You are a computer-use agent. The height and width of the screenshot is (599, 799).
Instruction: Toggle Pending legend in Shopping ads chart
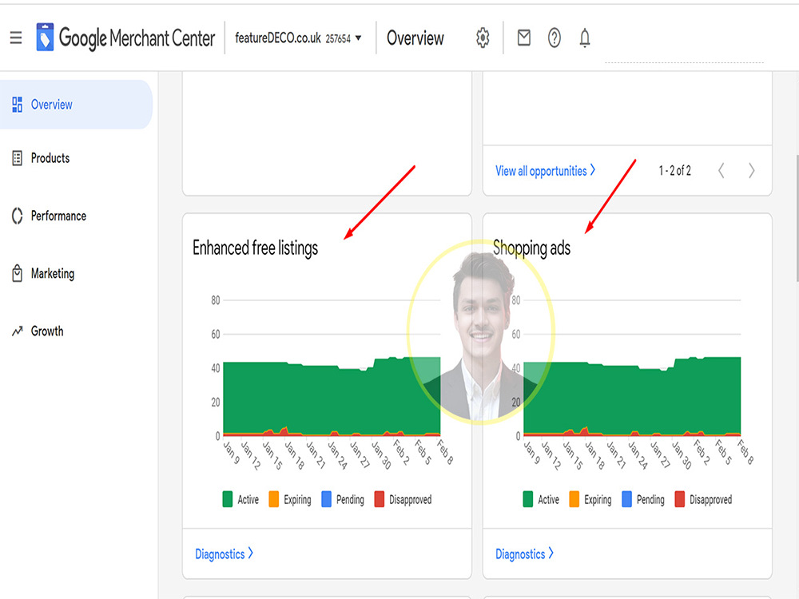point(643,500)
